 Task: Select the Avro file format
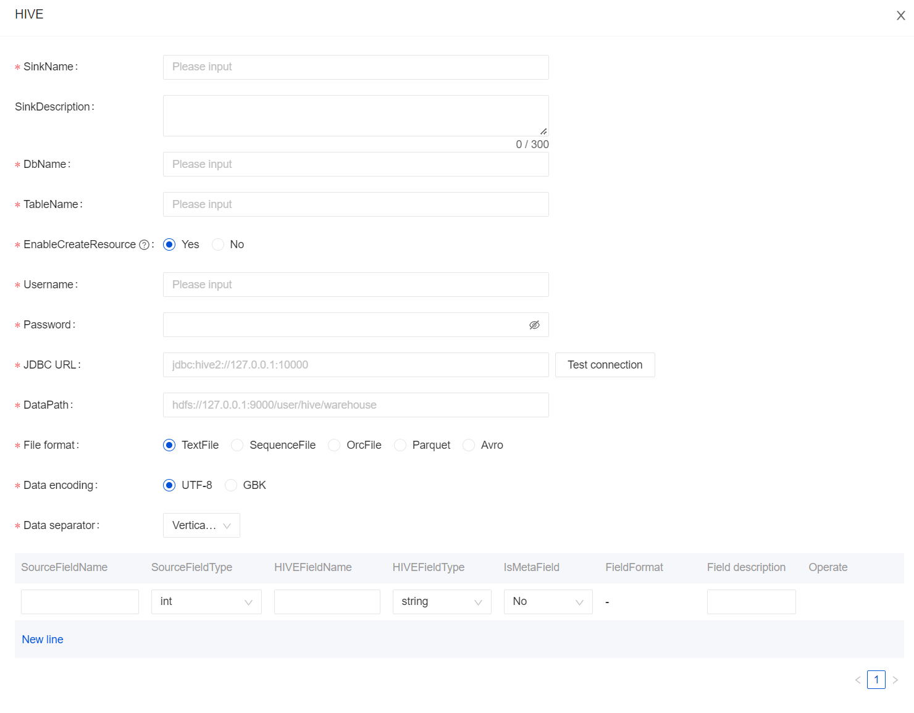469,445
